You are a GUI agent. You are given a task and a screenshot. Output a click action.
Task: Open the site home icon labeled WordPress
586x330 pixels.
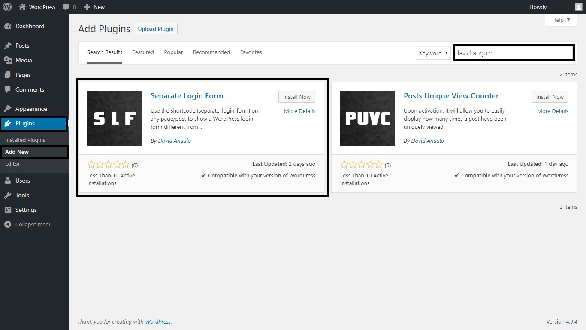point(37,7)
